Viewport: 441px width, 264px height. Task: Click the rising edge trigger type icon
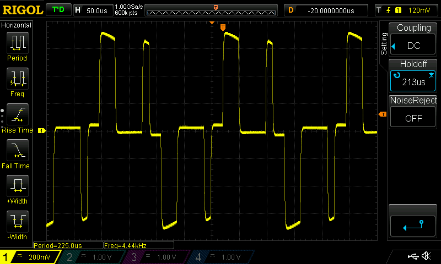(389, 10)
